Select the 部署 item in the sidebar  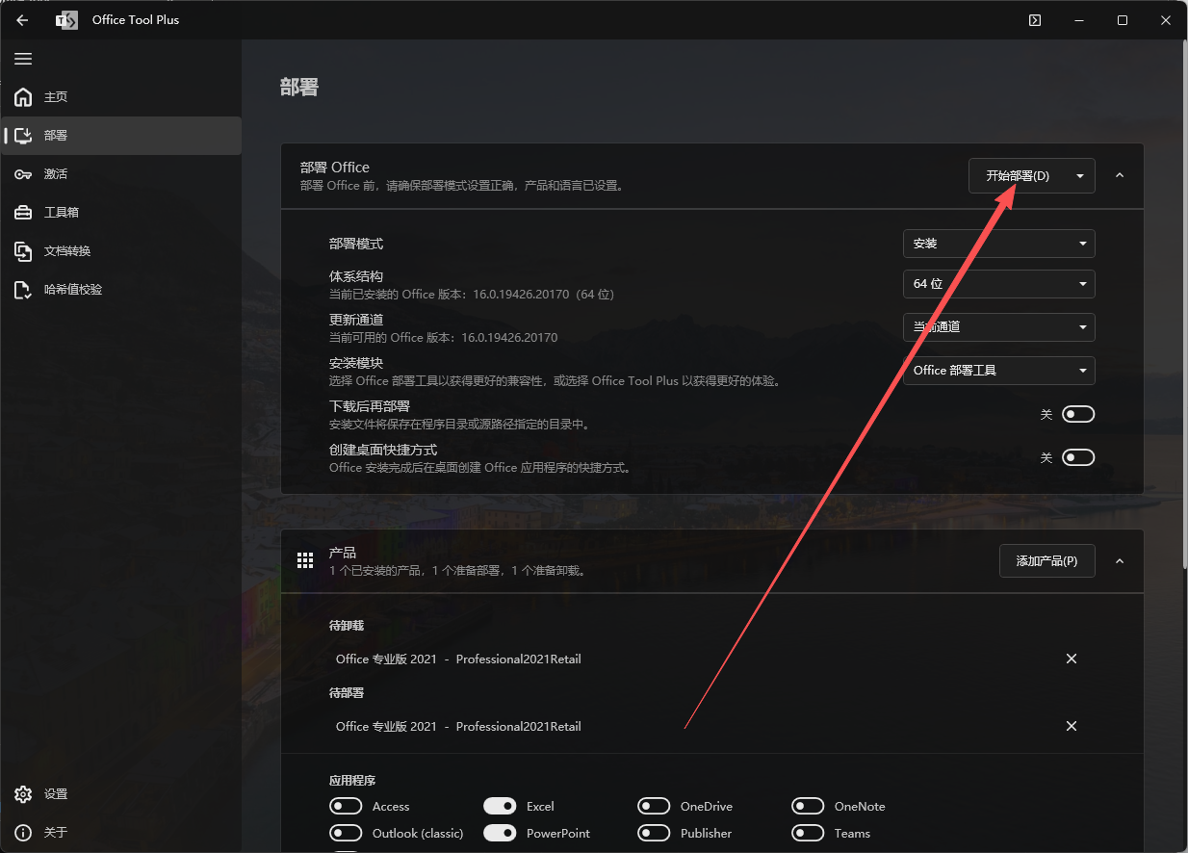[x=55, y=135]
